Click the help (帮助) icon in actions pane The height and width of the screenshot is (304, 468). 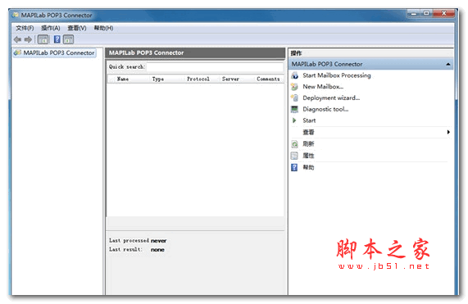(x=294, y=167)
